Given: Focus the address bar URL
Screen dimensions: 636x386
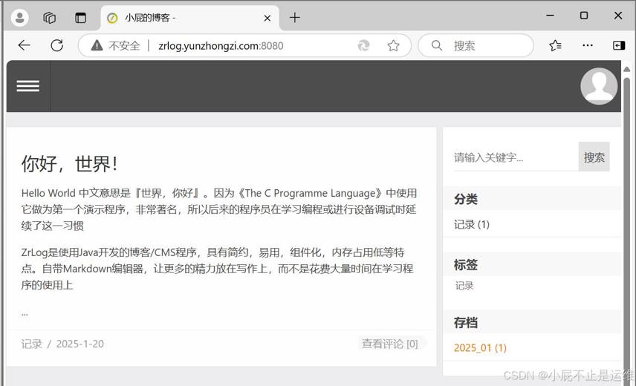Looking at the screenshot, I should [x=221, y=46].
